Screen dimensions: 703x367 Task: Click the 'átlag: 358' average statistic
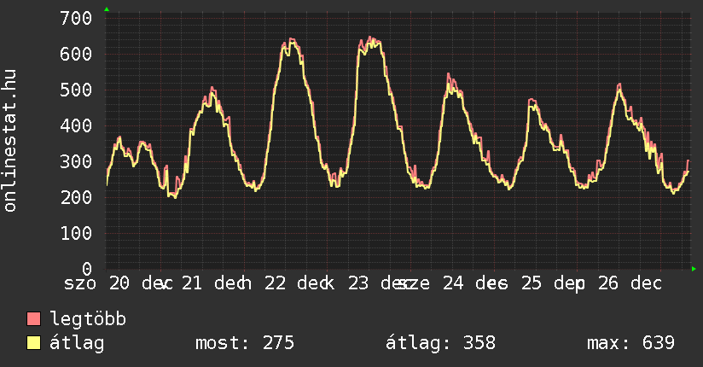[x=441, y=343]
